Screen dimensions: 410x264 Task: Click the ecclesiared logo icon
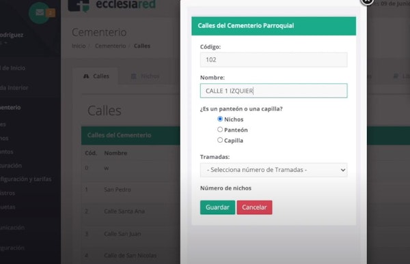pos(79,5)
